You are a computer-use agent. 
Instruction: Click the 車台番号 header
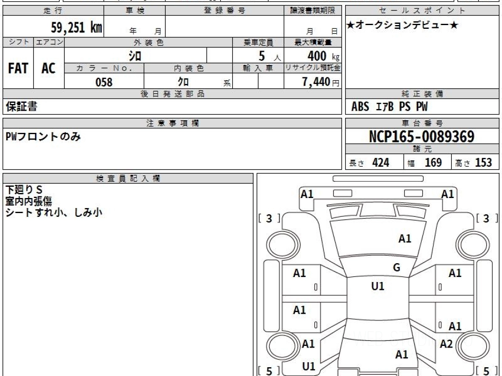pyautogui.click(x=423, y=123)
